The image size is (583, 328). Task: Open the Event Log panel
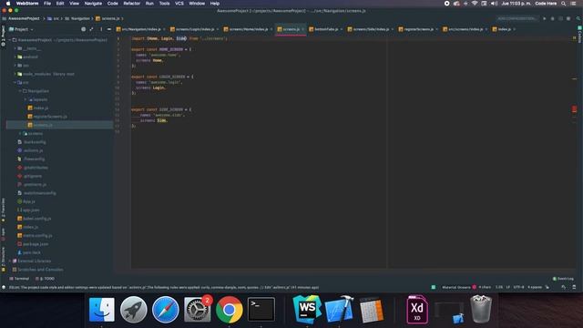[x=563, y=278]
